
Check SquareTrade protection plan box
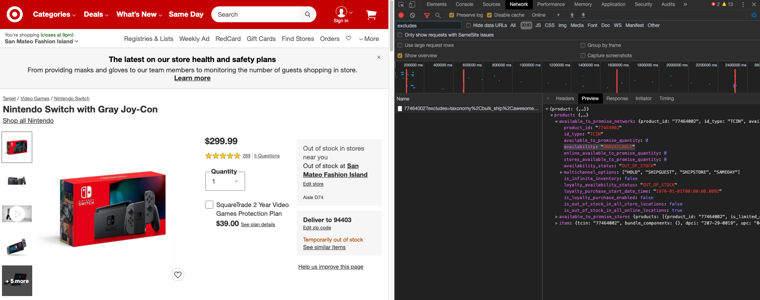(209, 205)
